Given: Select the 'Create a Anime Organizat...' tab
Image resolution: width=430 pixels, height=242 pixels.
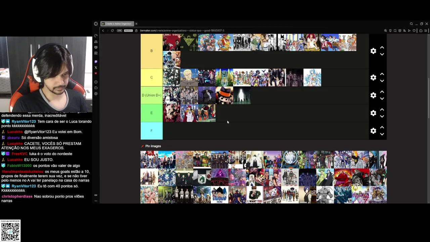Looking at the screenshot, I should [117, 24].
